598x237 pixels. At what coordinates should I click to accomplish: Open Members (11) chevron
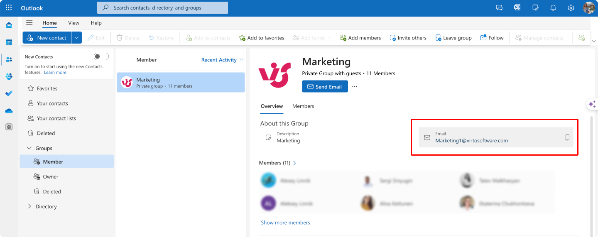[295, 163]
